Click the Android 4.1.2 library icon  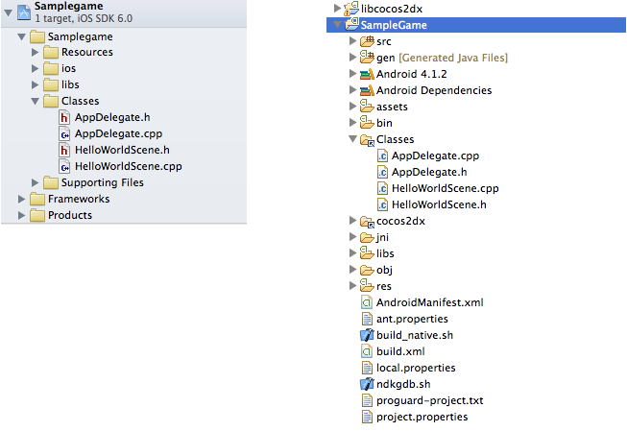(367, 74)
